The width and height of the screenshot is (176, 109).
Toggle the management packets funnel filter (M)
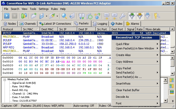(140, 16)
